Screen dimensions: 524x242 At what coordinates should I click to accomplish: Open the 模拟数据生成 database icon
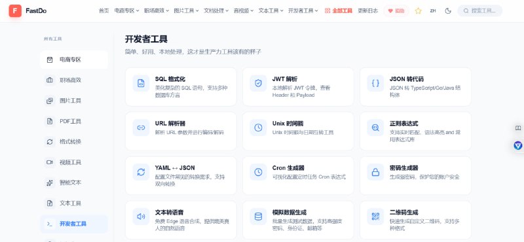(x=258, y=216)
